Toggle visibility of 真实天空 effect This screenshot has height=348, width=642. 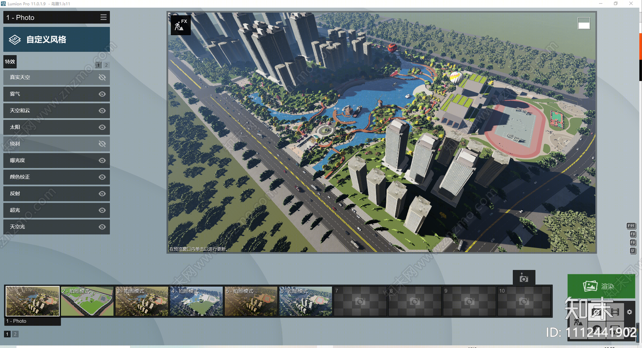102,77
